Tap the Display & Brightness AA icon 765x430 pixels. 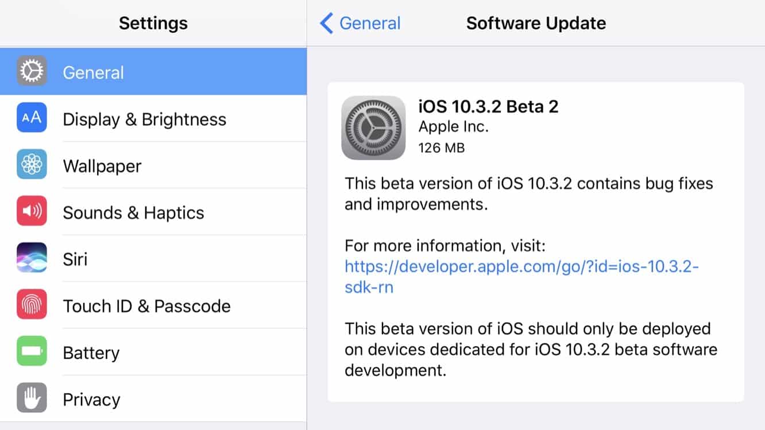[x=32, y=118]
